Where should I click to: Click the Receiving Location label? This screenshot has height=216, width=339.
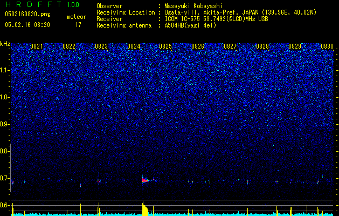pos(126,12)
